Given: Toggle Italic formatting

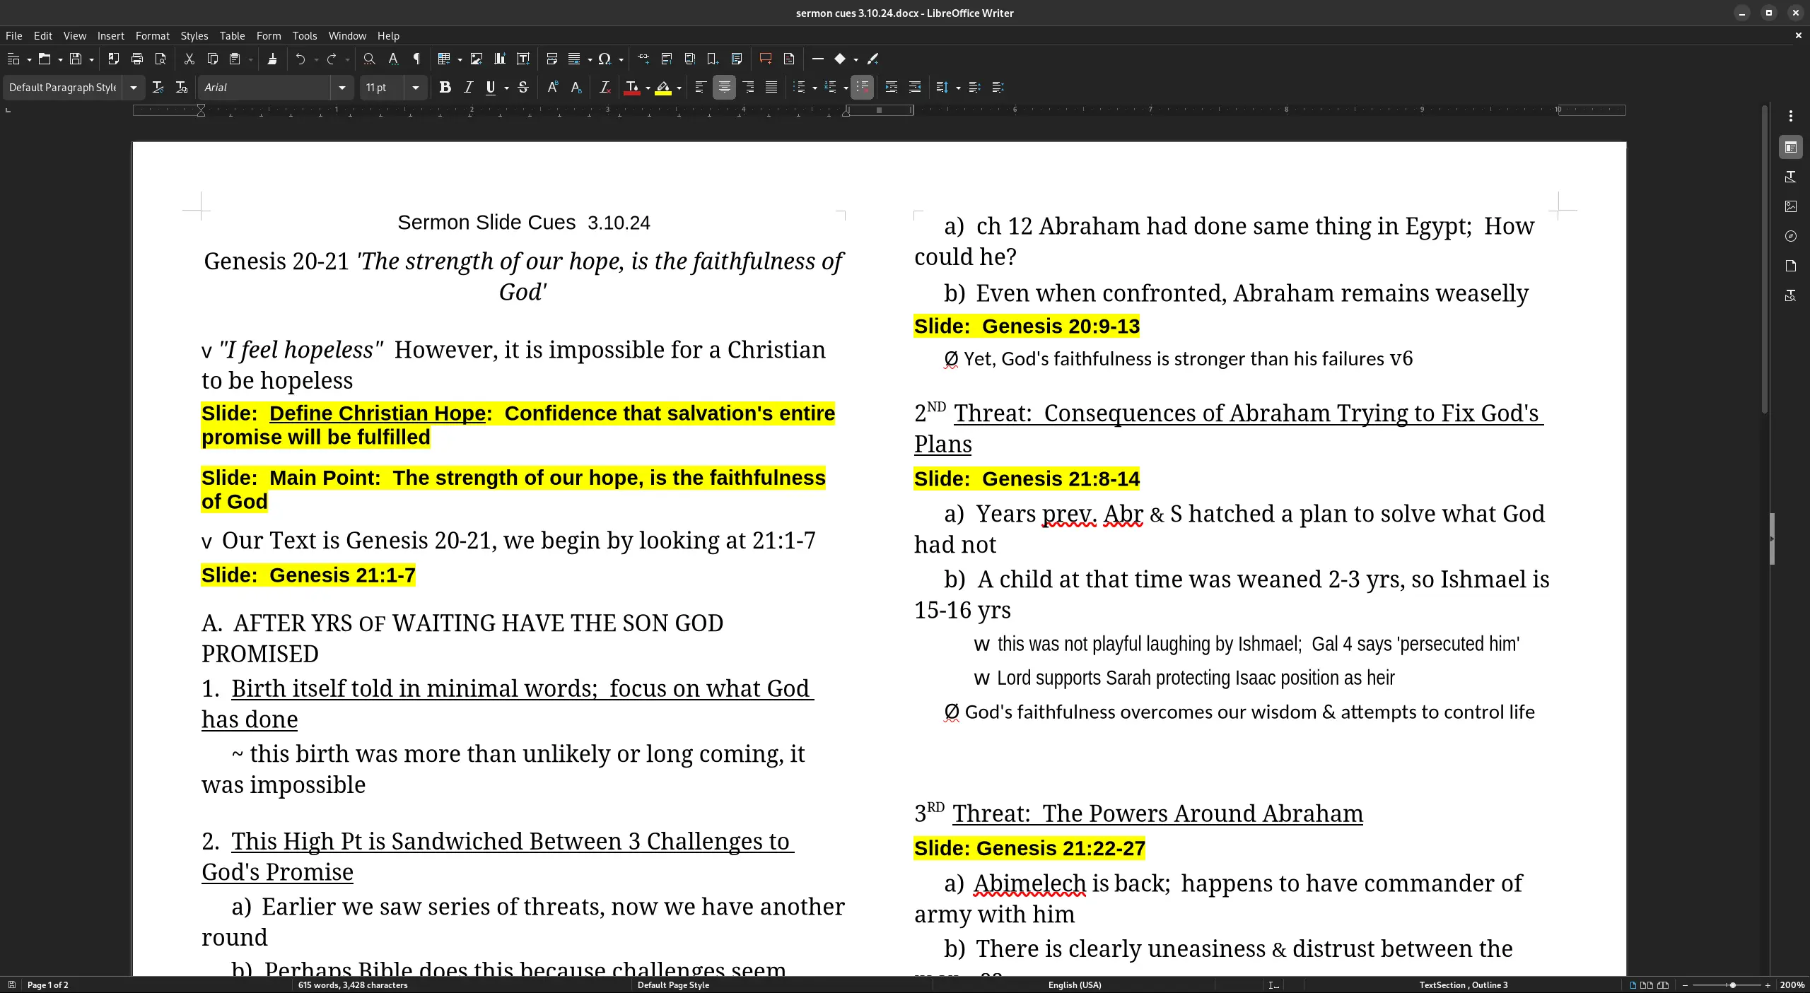Looking at the screenshot, I should [468, 88].
